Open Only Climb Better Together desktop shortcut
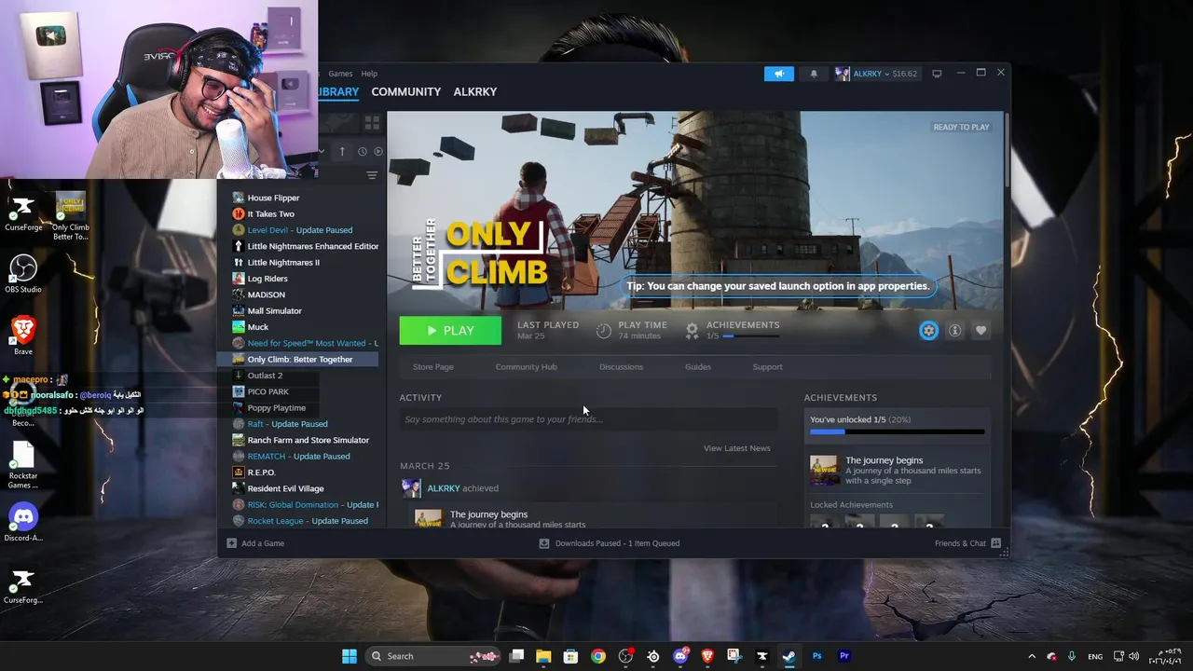The height and width of the screenshot is (671, 1193). 70,217
